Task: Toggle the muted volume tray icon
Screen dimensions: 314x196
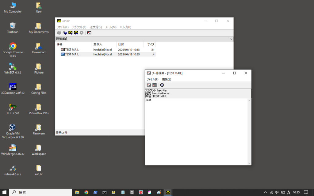Action: (x=277, y=192)
